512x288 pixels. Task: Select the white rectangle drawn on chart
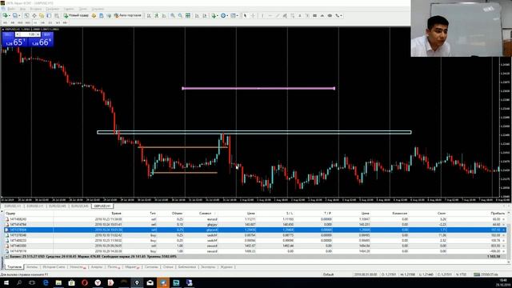[254, 132]
